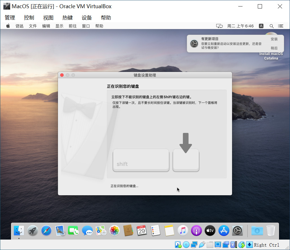Open Reminders in the Dock
290x250 pixels.
pos(155,231)
